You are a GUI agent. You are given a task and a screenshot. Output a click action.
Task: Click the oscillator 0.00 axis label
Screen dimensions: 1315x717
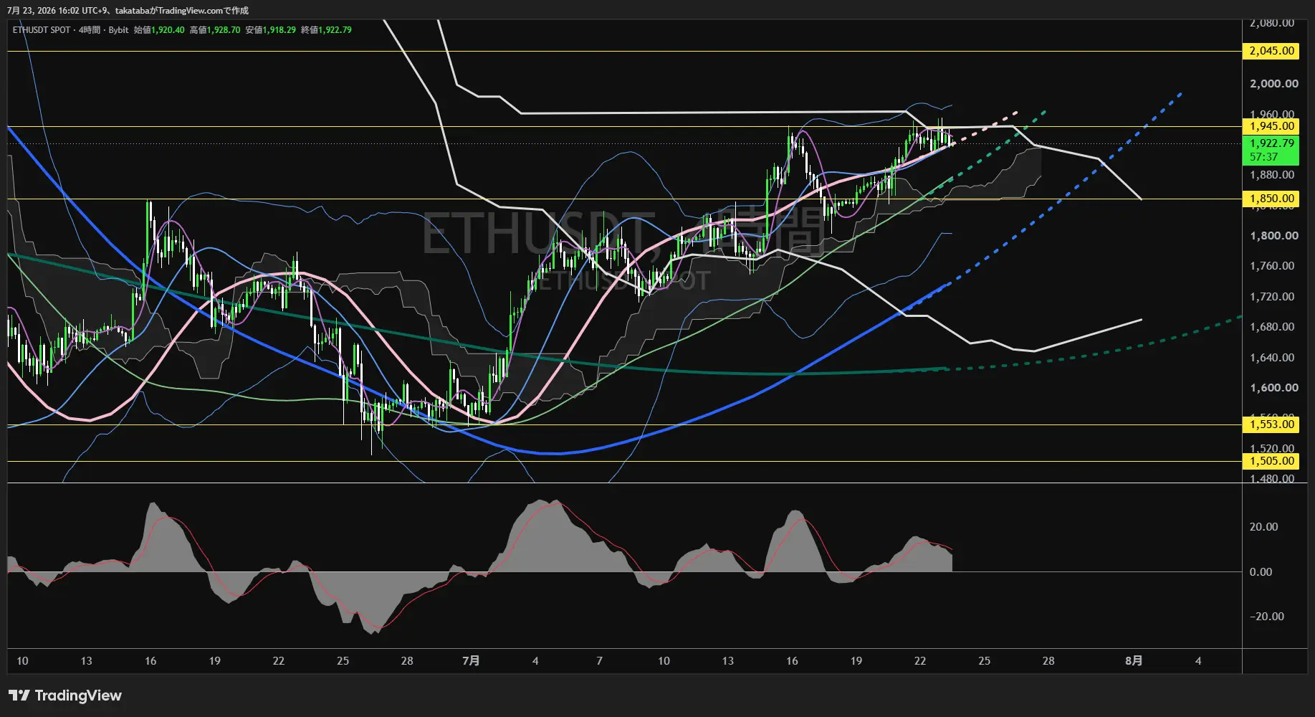1261,572
